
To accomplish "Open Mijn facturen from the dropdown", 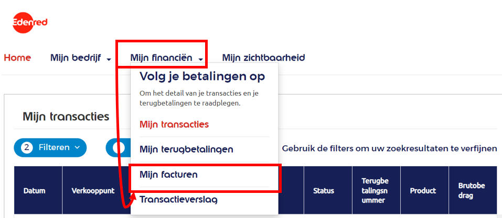I will pyautogui.click(x=168, y=175).
